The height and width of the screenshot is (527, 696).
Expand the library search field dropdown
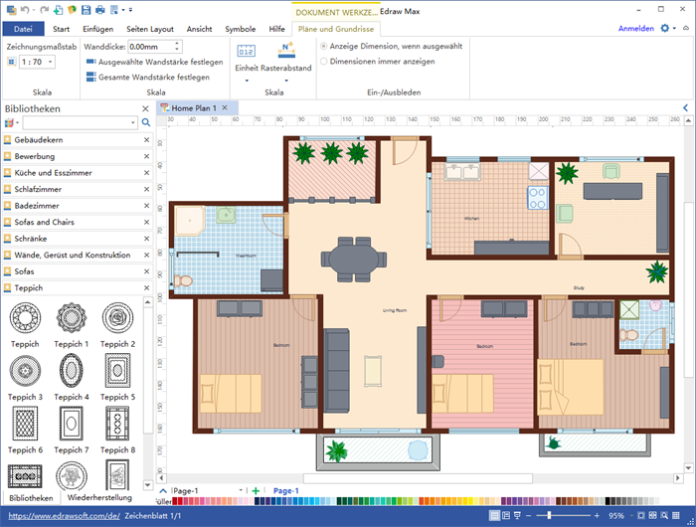coord(134,122)
